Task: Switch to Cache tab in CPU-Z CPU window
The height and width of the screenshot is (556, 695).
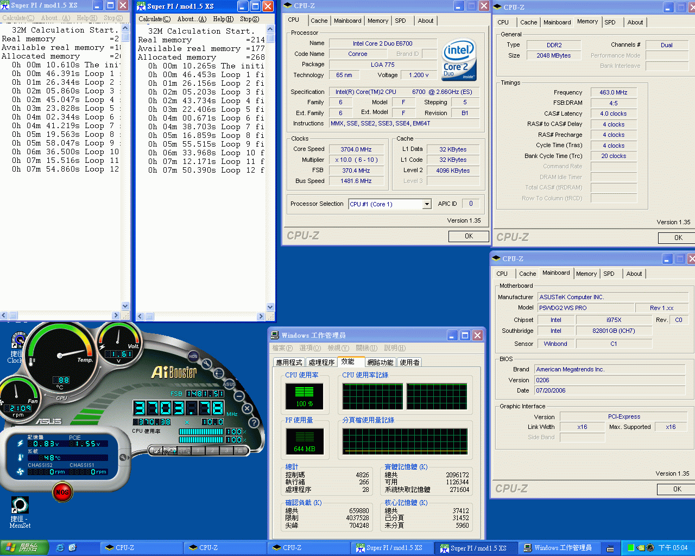Action: coord(319,21)
